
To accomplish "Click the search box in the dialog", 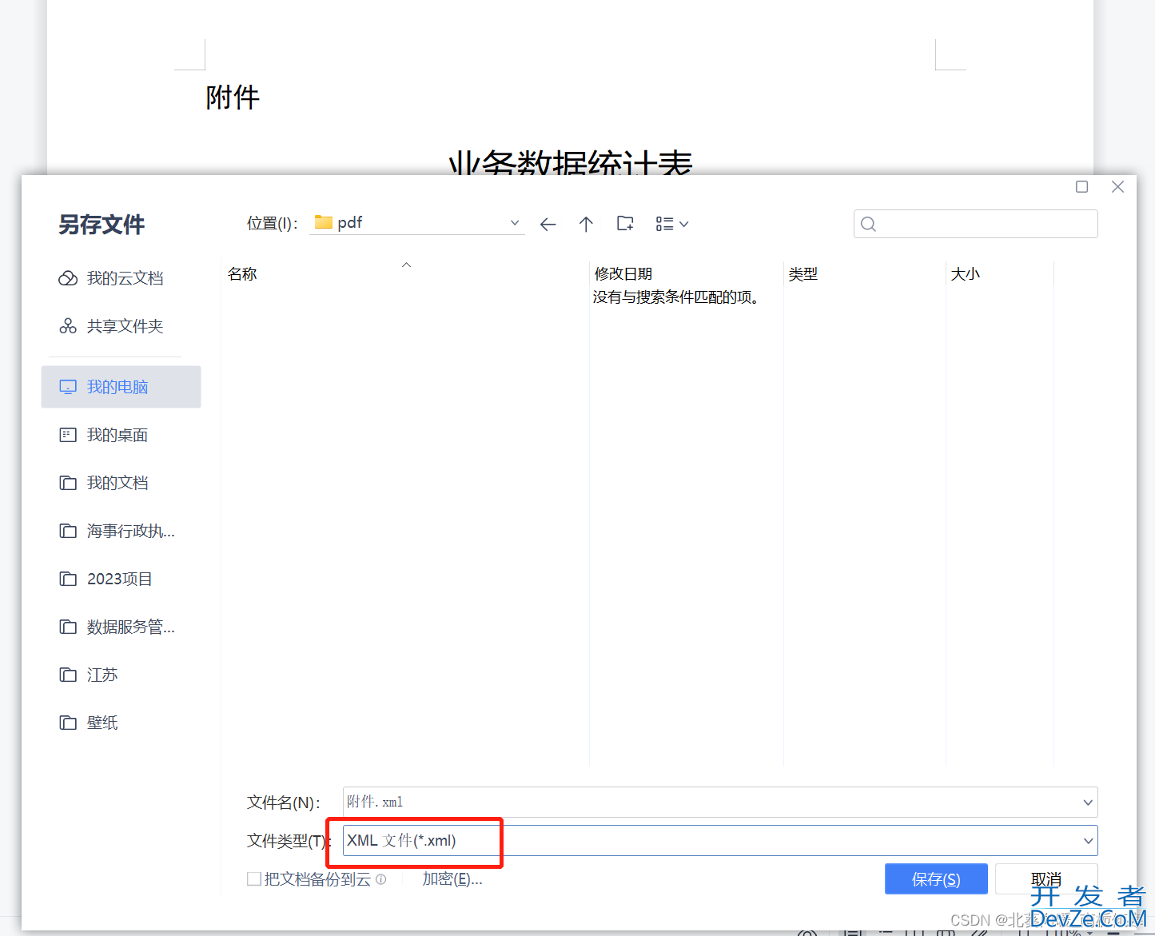I will (976, 224).
